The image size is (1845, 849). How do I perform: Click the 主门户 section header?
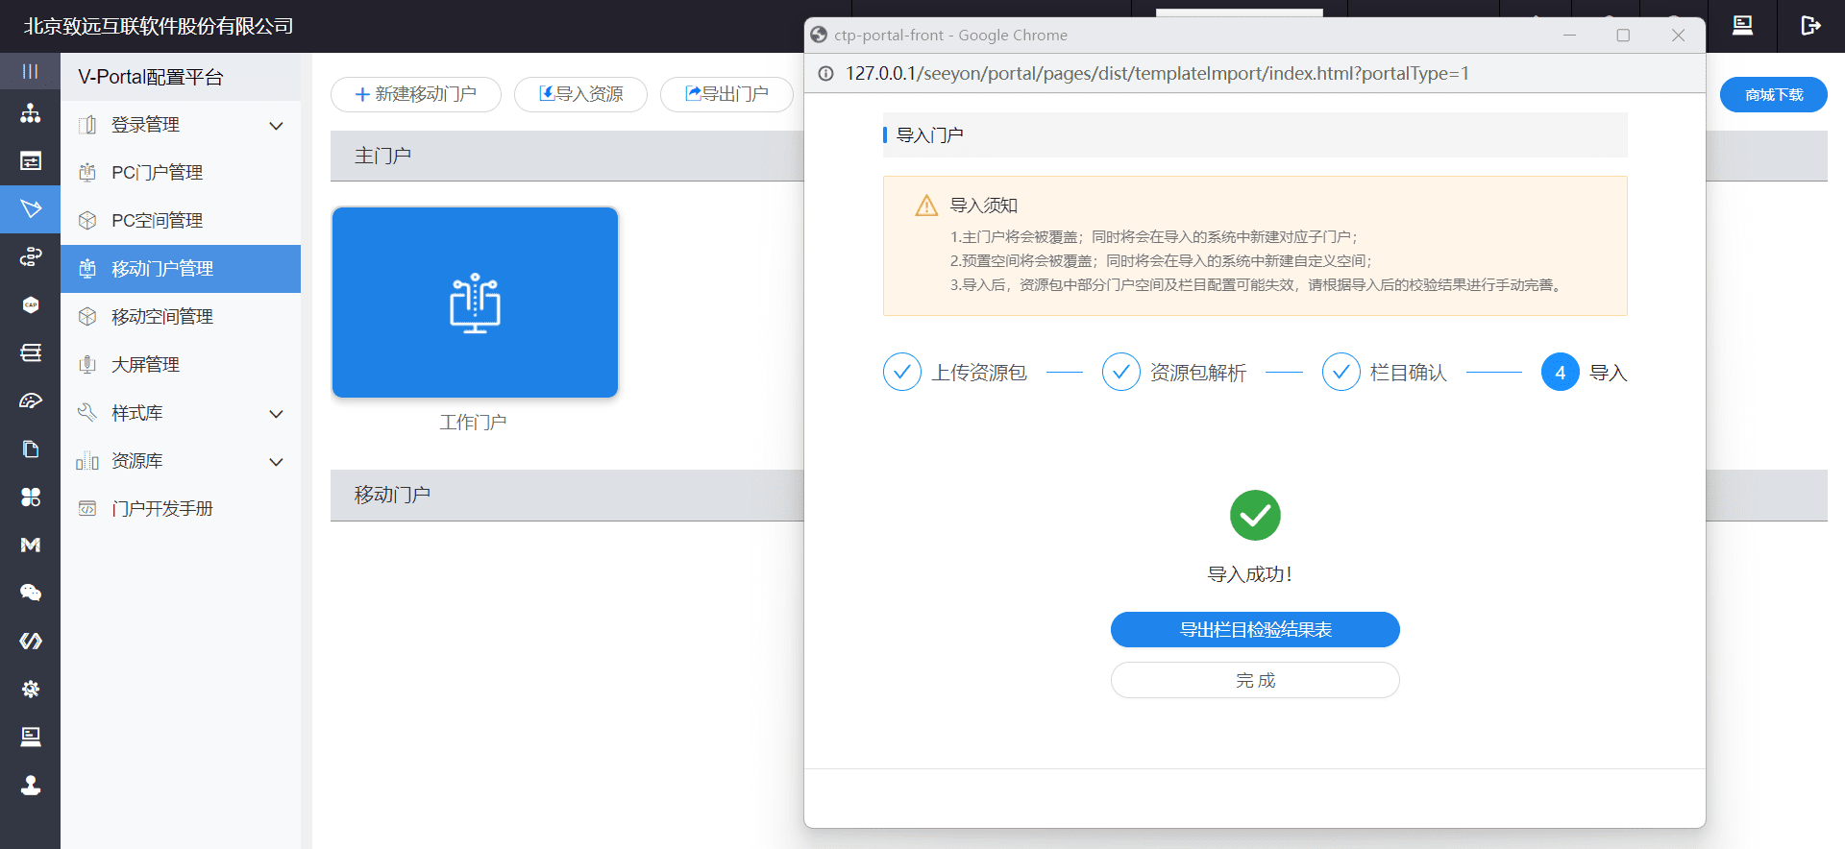(x=382, y=156)
